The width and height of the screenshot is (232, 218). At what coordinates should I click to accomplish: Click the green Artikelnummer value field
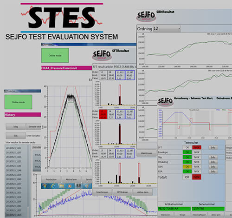pyautogui.click(x=174, y=209)
